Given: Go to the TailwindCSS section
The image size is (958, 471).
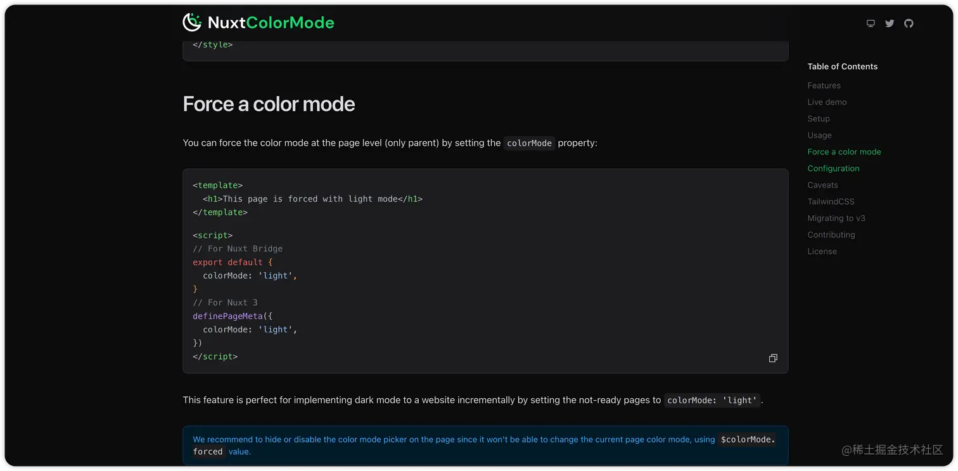Looking at the screenshot, I should tap(831, 201).
